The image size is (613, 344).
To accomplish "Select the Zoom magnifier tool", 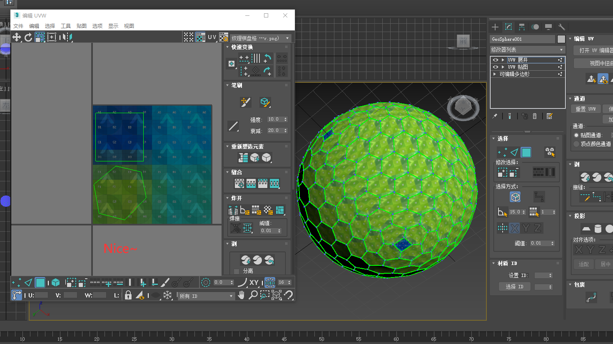I will pos(253,295).
